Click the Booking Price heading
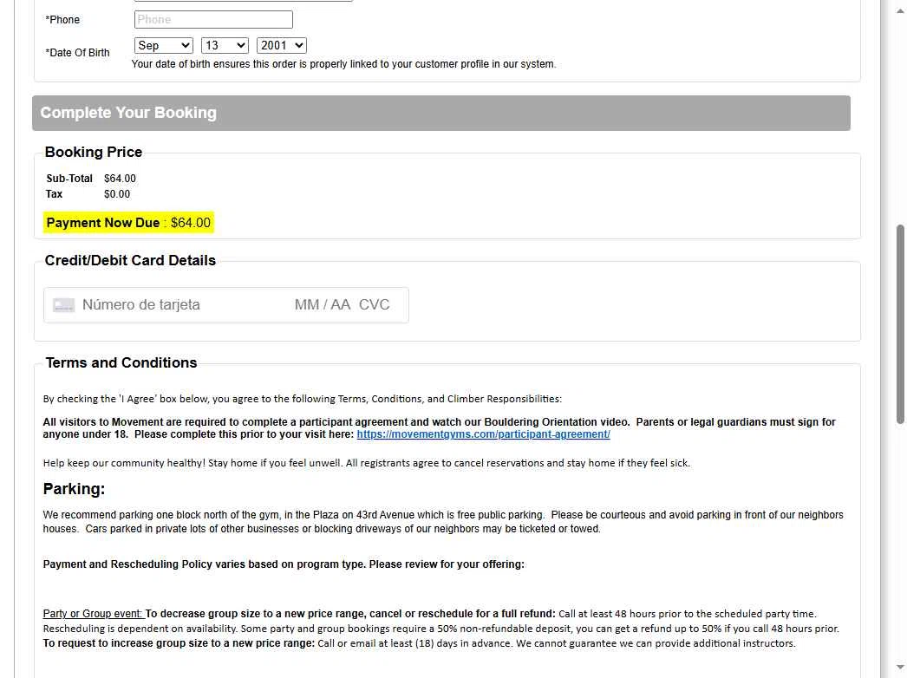This screenshot has width=907, height=678. coord(94,152)
